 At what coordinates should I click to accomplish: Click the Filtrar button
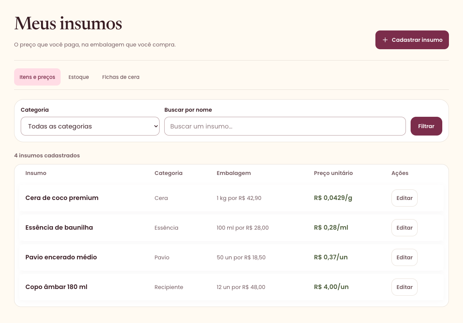click(x=426, y=126)
